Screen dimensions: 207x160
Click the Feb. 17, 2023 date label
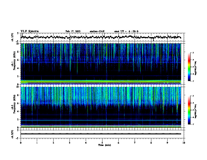[73, 31]
